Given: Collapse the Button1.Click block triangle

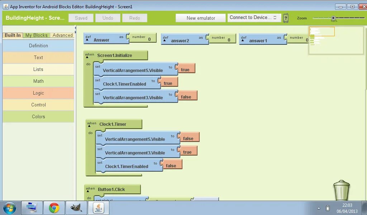Looking at the screenshot, I should tap(88, 191).
